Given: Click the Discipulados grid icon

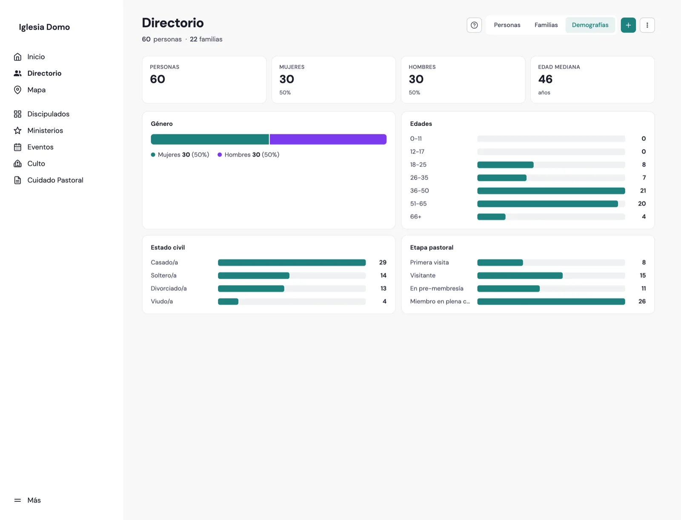Looking at the screenshot, I should pos(17,114).
